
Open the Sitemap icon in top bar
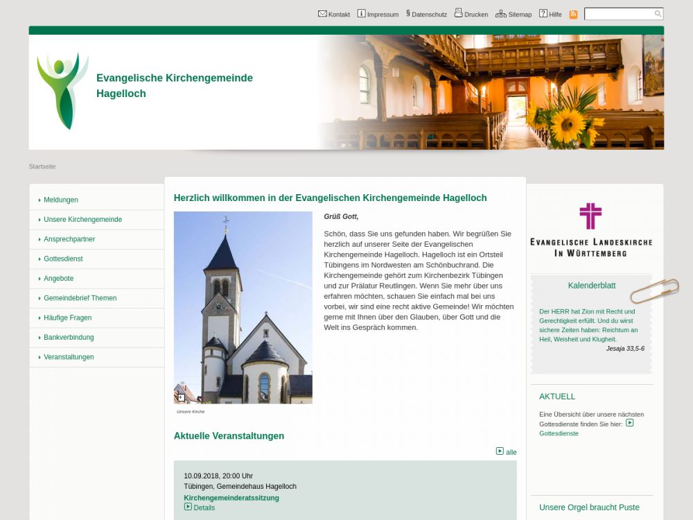[x=500, y=13]
